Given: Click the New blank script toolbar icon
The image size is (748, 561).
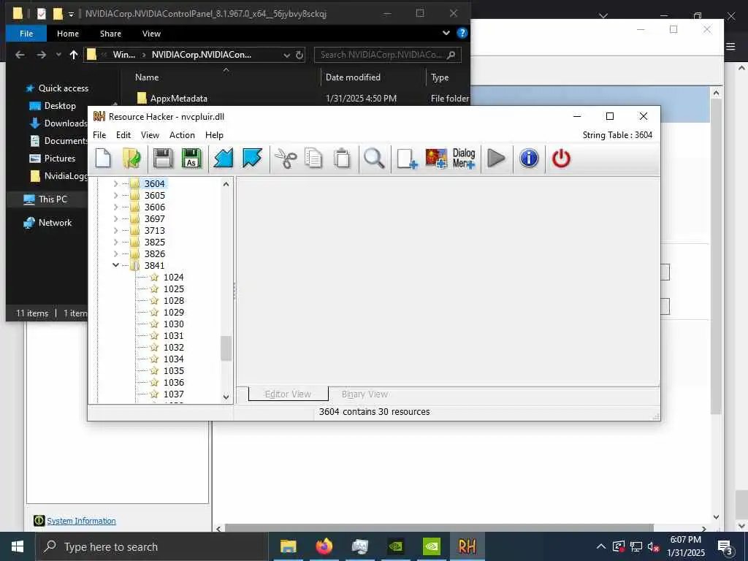Looking at the screenshot, I should click(103, 159).
